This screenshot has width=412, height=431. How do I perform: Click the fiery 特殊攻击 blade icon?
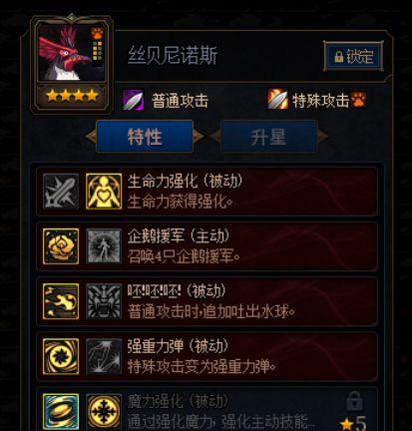pyautogui.click(x=278, y=99)
